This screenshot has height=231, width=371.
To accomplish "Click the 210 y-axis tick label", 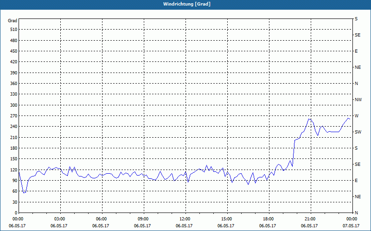I will pos(14,137).
